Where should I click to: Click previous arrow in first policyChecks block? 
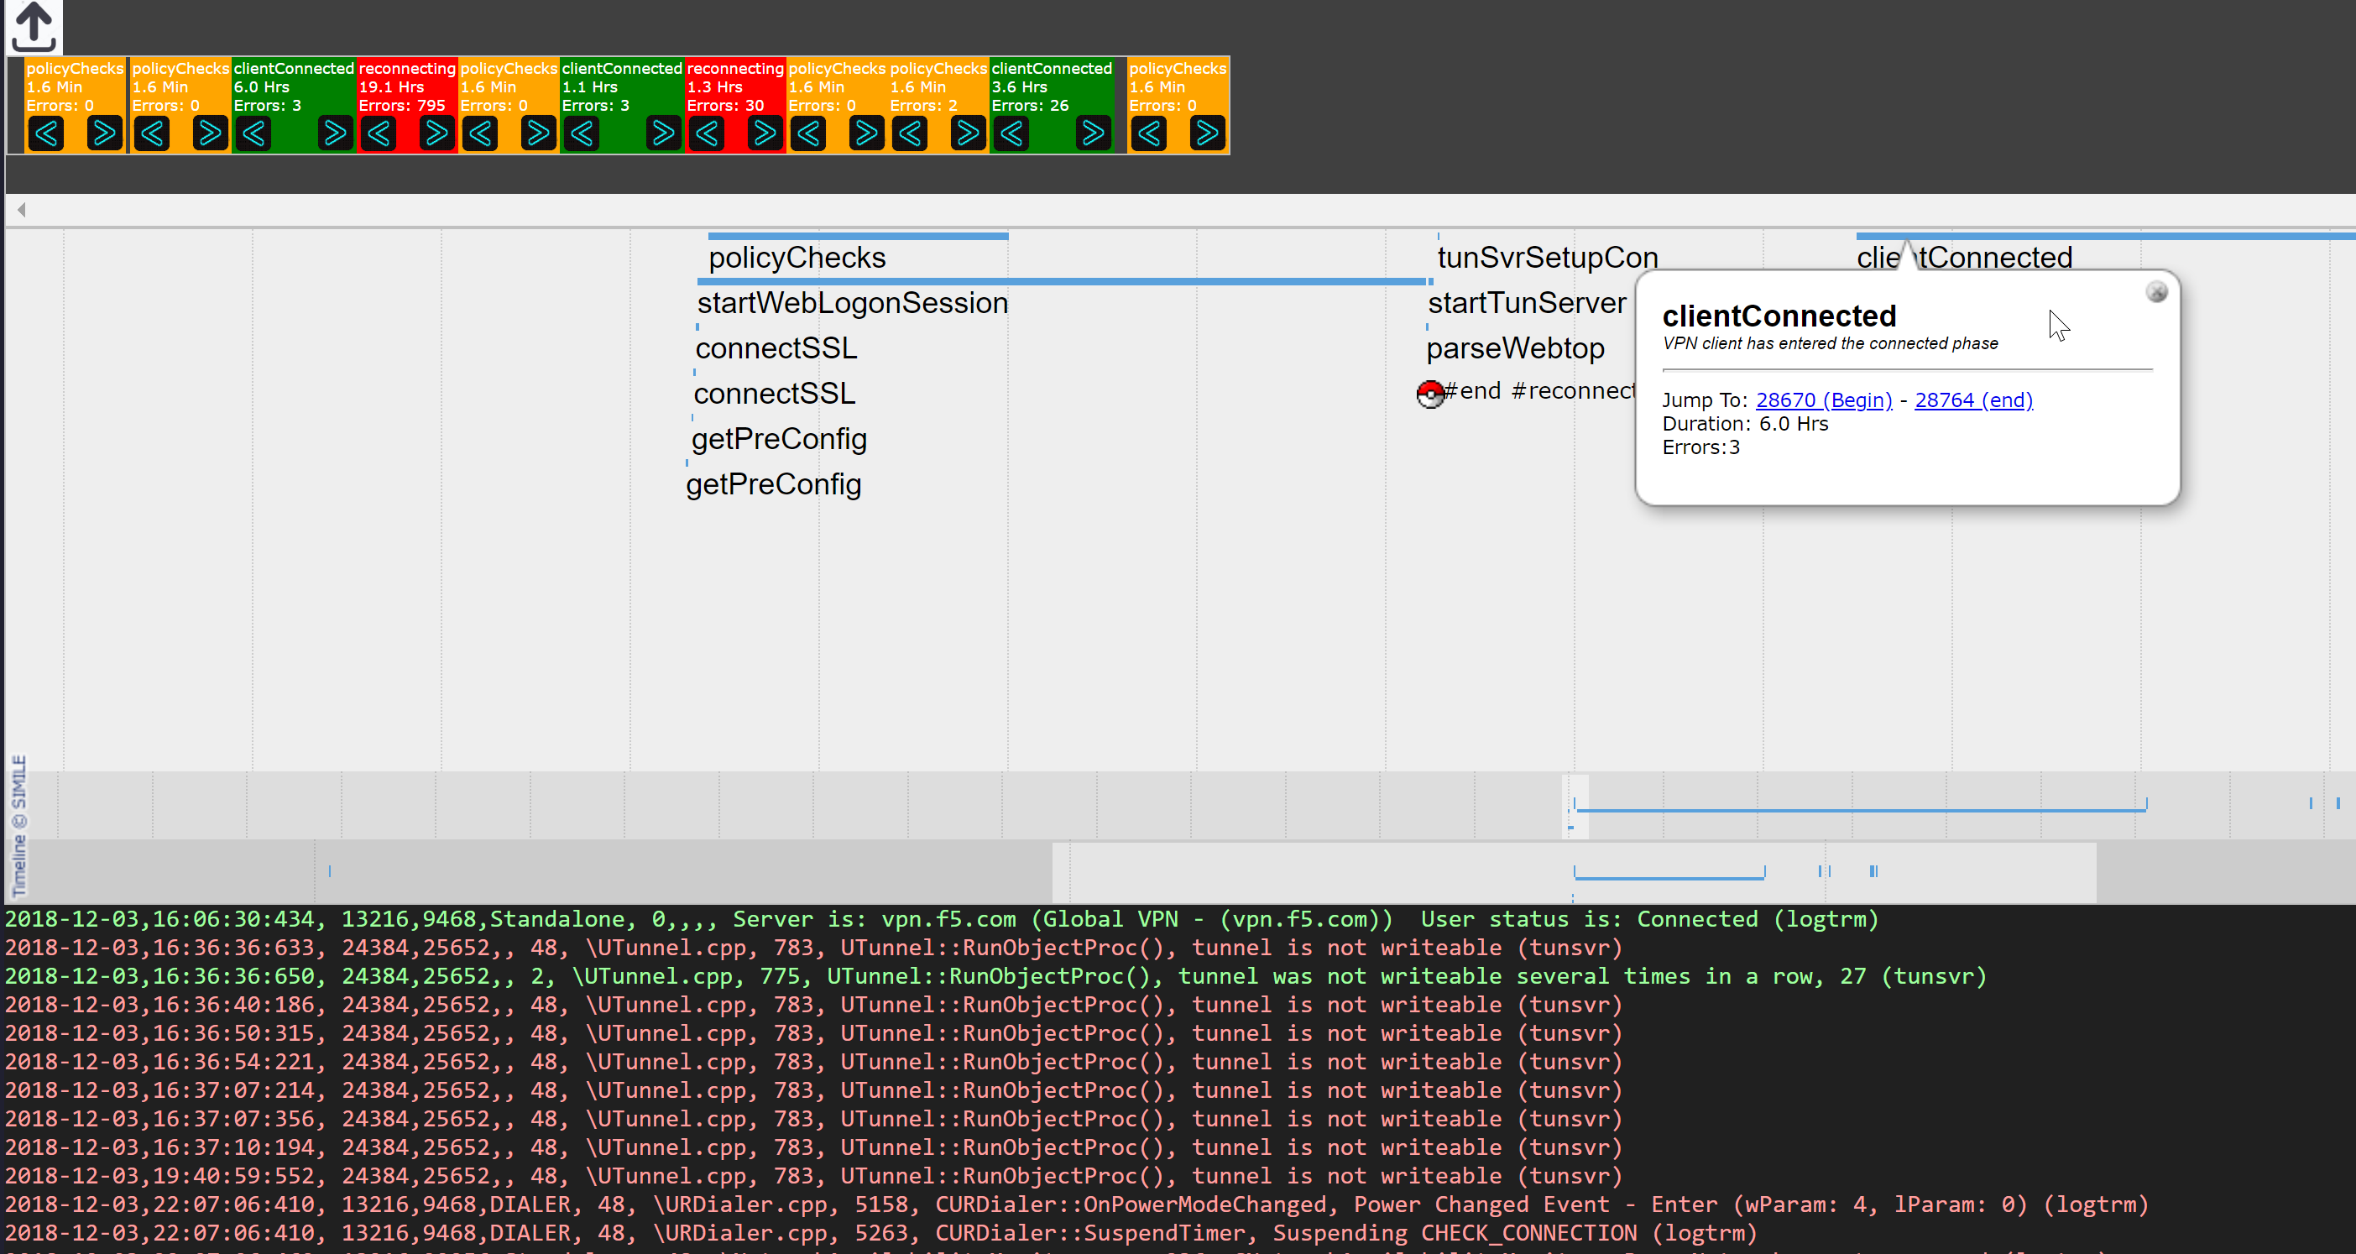tap(45, 134)
